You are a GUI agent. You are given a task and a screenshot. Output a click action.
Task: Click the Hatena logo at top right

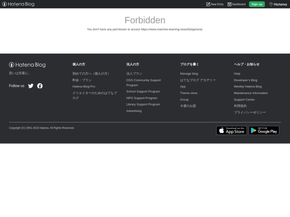tap(277, 4)
